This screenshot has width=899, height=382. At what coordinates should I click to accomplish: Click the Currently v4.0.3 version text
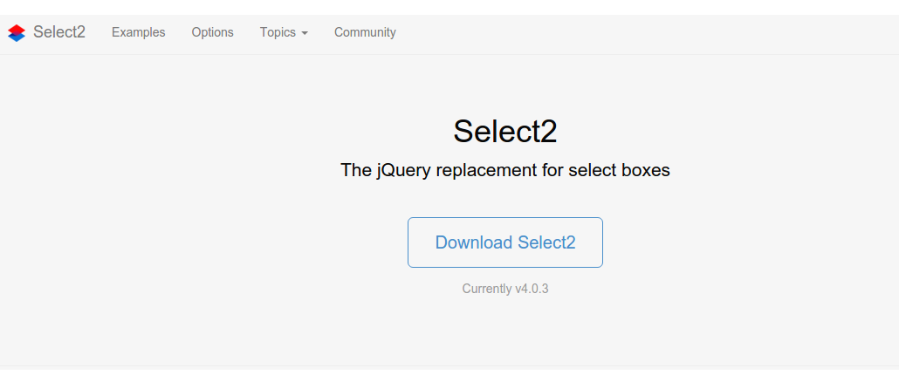(504, 289)
